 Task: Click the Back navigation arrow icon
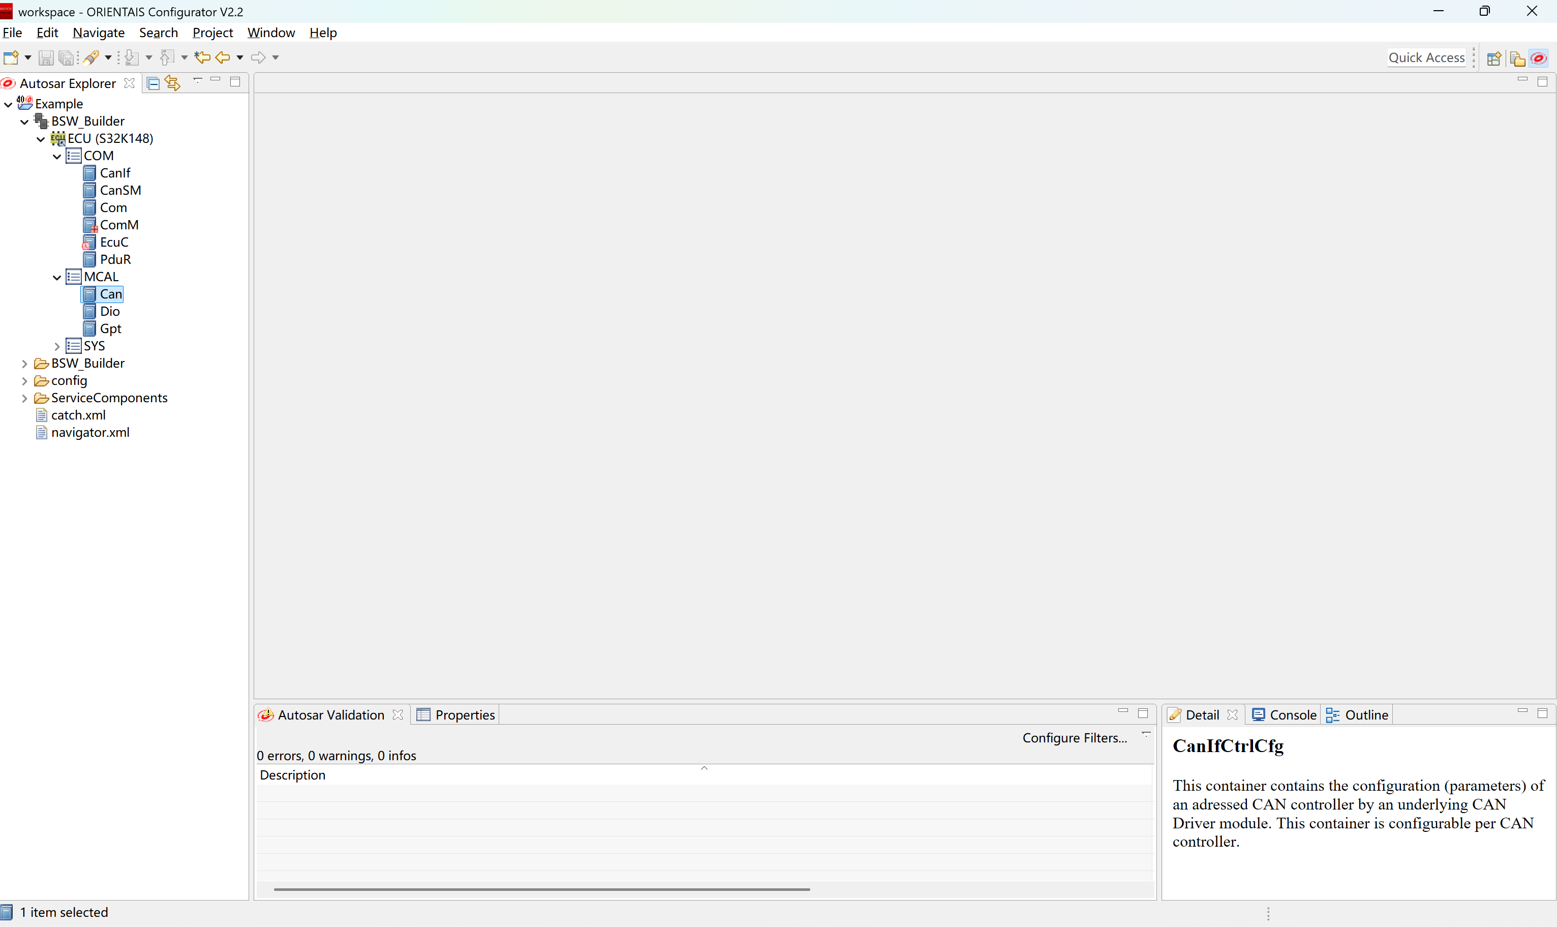tap(223, 57)
